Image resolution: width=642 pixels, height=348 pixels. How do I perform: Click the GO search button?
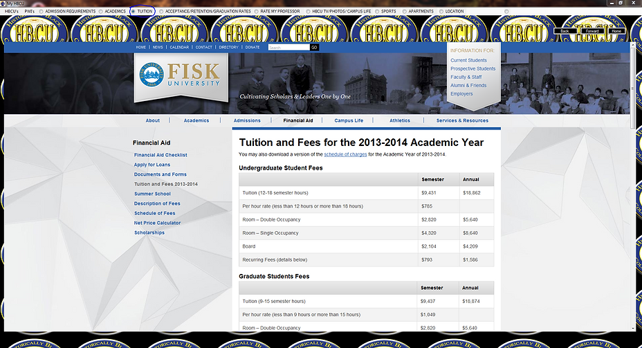[x=314, y=48]
